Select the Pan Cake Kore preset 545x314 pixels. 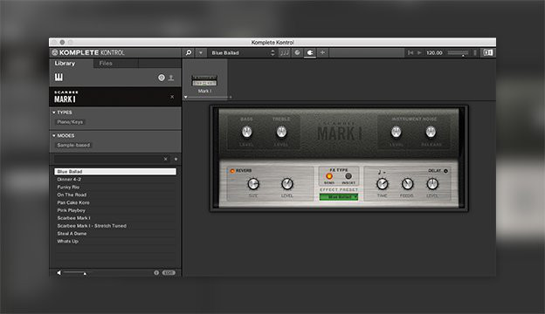click(x=115, y=202)
